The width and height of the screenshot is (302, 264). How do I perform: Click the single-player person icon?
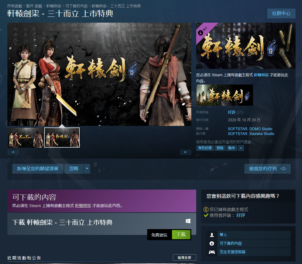[x=212, y=235]
